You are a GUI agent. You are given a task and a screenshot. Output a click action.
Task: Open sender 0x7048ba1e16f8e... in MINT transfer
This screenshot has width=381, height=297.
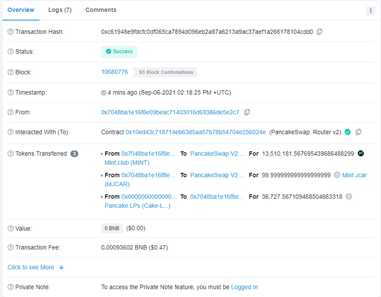click(148, 154)
